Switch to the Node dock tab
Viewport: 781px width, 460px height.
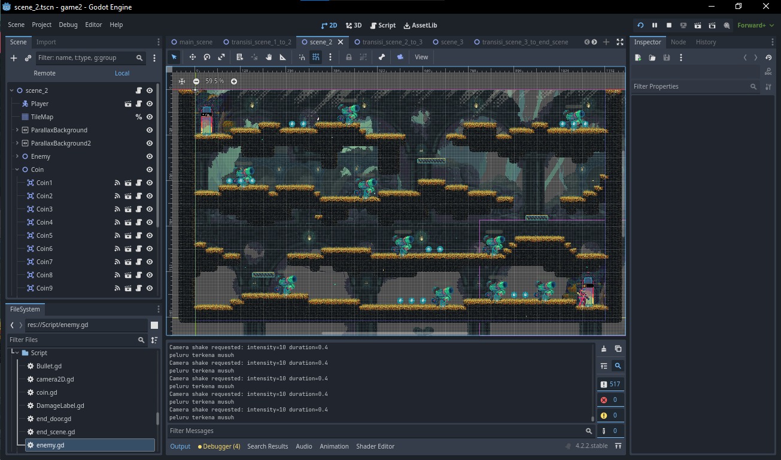pyautogui.click(x=678, y=42)
